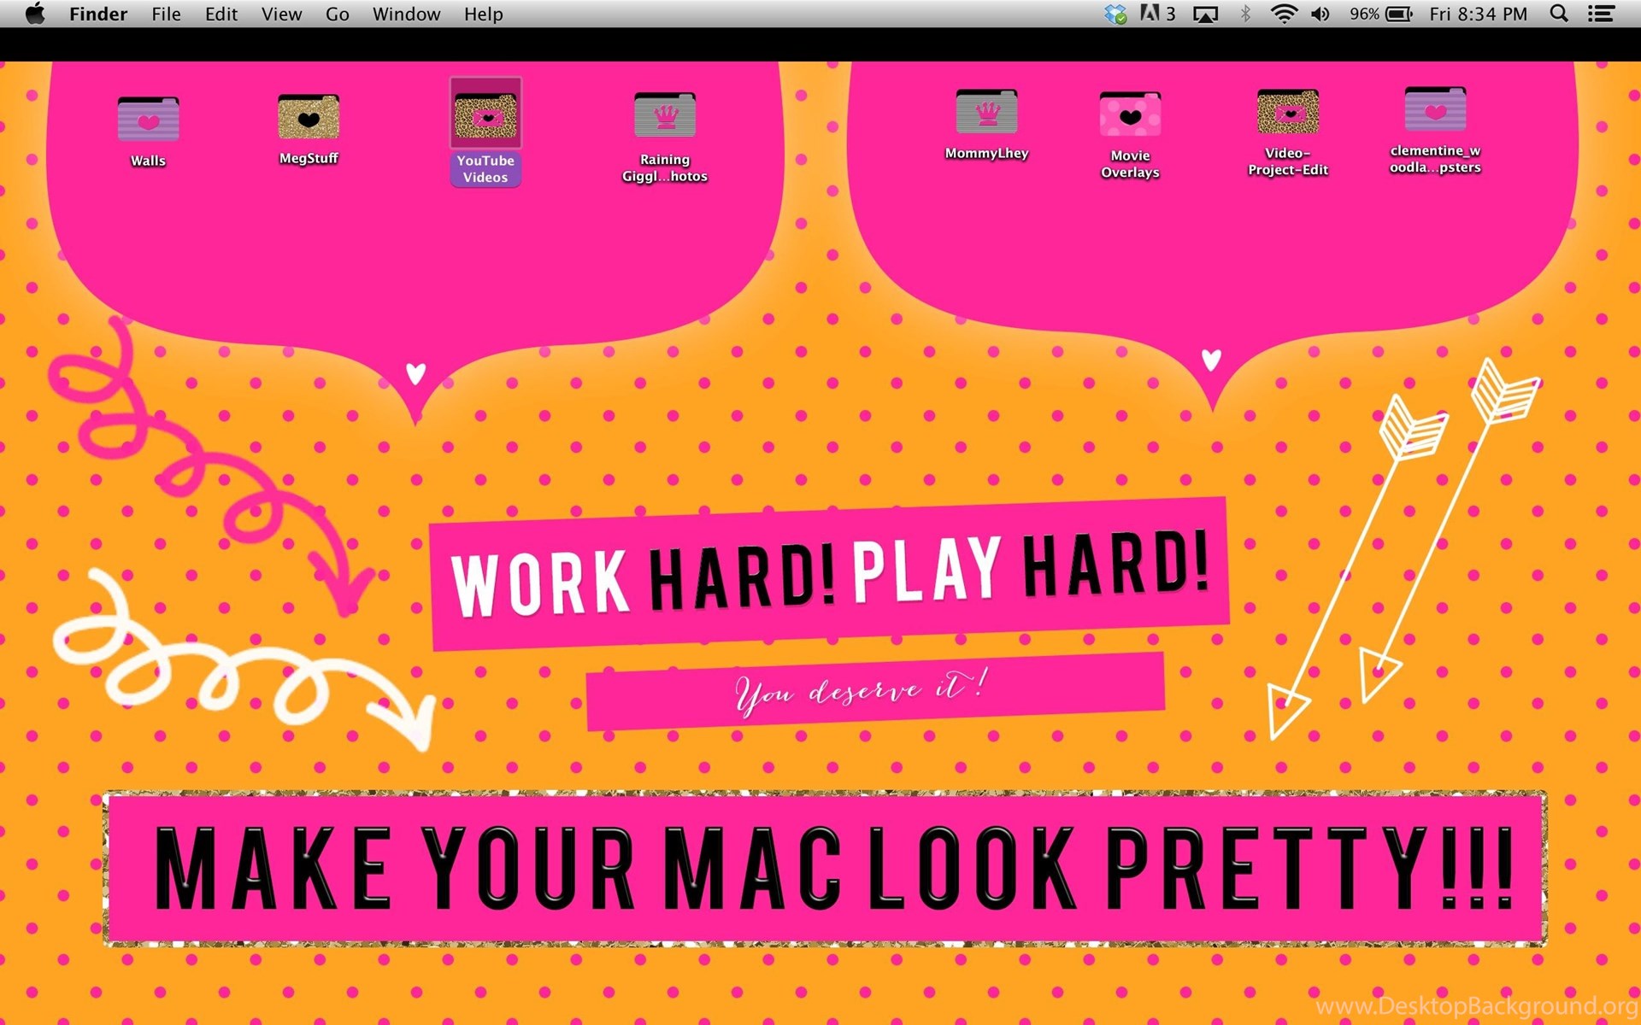
Task: Open the File menu
Action: point(166,14)
